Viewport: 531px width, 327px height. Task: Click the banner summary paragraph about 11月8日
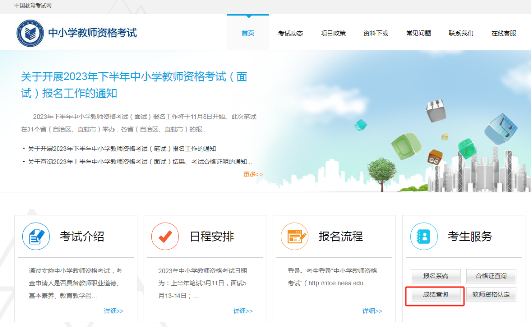click(139, 123)
